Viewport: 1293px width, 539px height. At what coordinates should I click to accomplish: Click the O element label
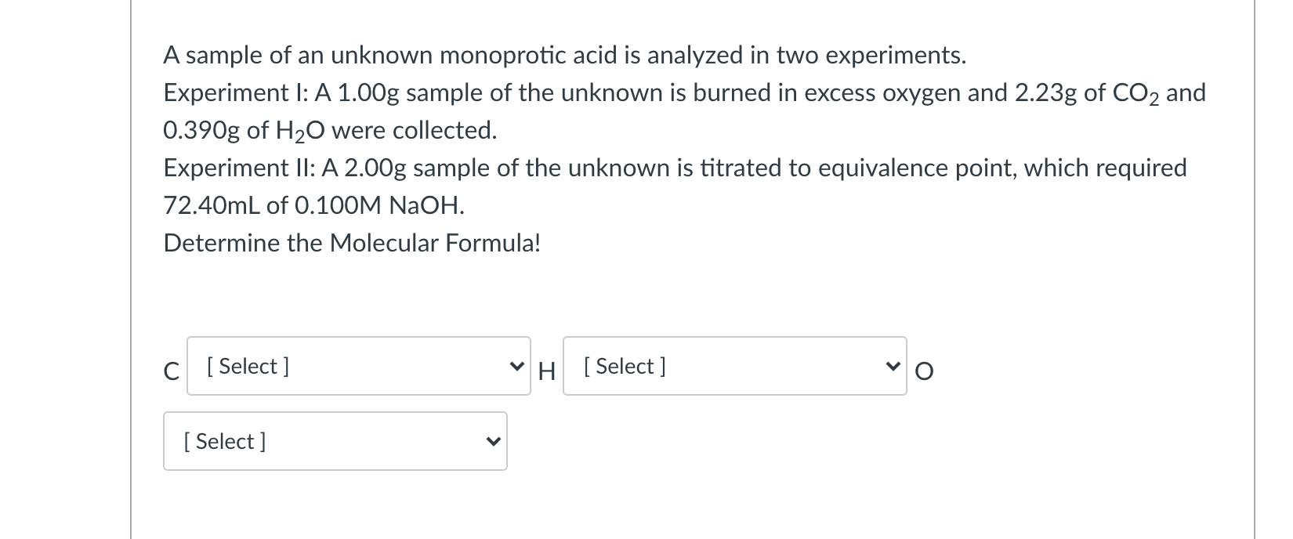click(924, 371)
